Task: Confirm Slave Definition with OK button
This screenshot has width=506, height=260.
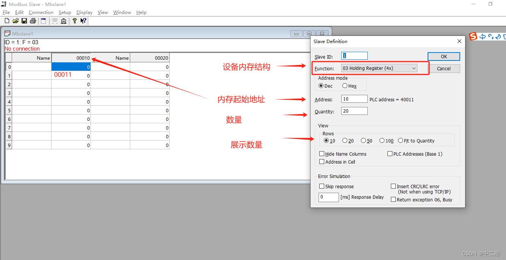Action: click(444, 56)
